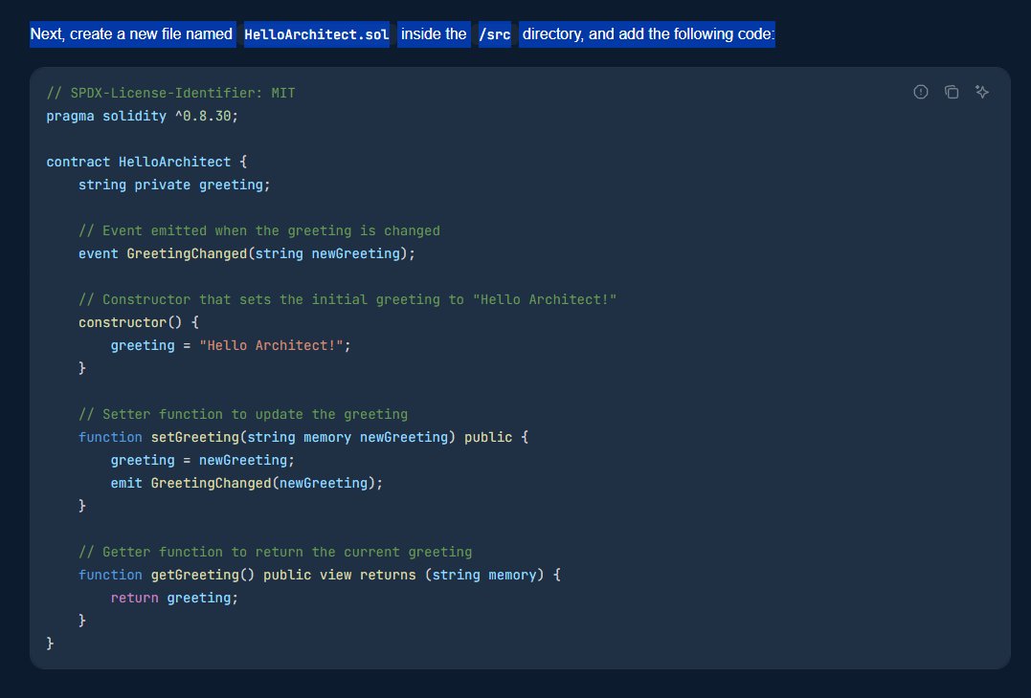Click the report issue exclamation icon

[921, 92]
